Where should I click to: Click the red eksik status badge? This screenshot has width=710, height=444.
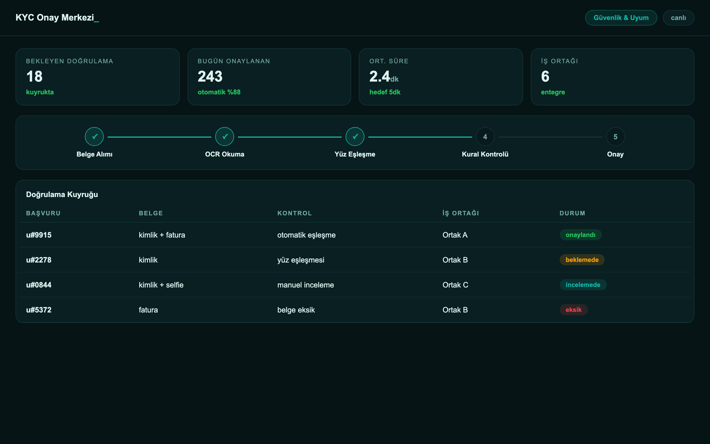click(573, 309)
